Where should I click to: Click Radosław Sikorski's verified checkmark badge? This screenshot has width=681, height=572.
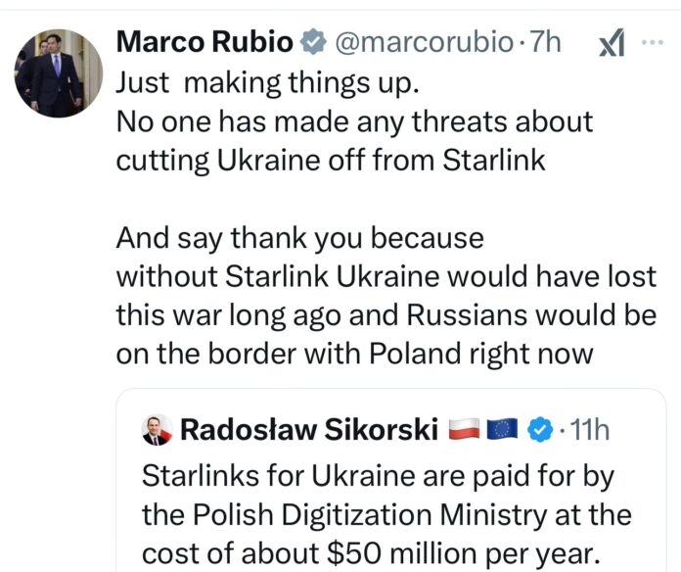539,429
